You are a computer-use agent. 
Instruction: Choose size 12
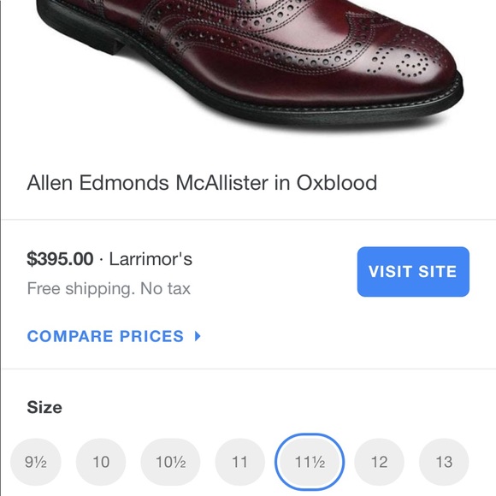(x=379, y=462)
